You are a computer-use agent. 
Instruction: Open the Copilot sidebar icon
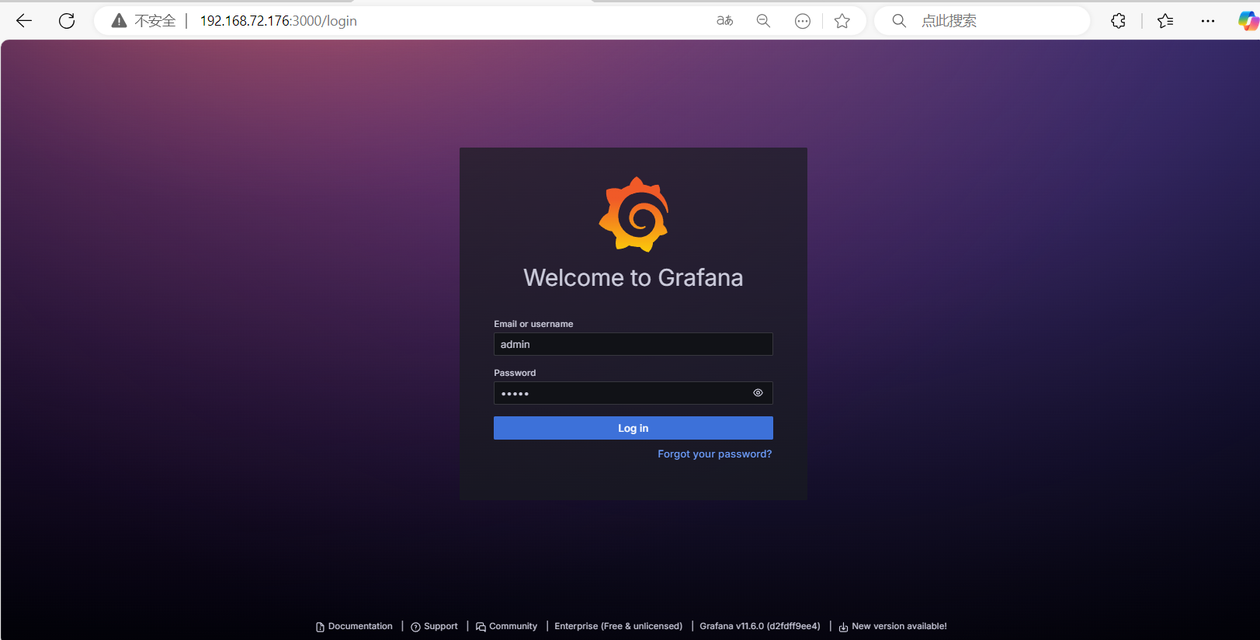(x=1248, y=21)
